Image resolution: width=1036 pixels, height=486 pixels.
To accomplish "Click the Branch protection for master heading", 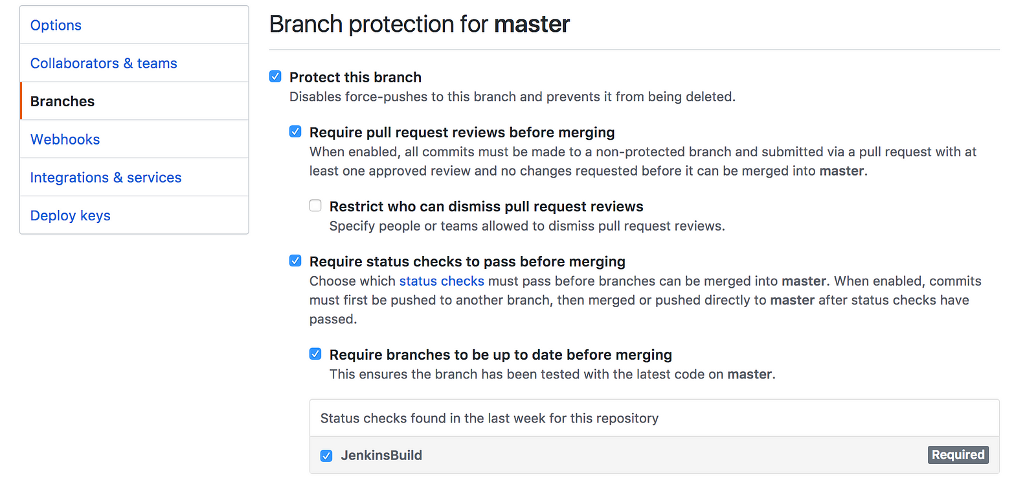I will (x=420, y=25).
